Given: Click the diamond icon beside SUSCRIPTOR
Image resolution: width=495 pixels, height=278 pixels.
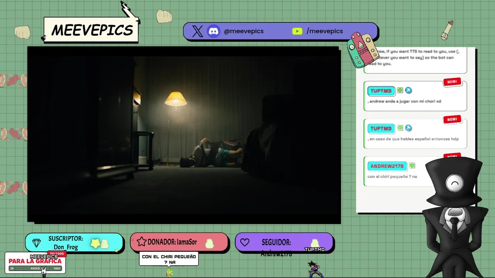Looking at the screenshot, I should 37,243.
